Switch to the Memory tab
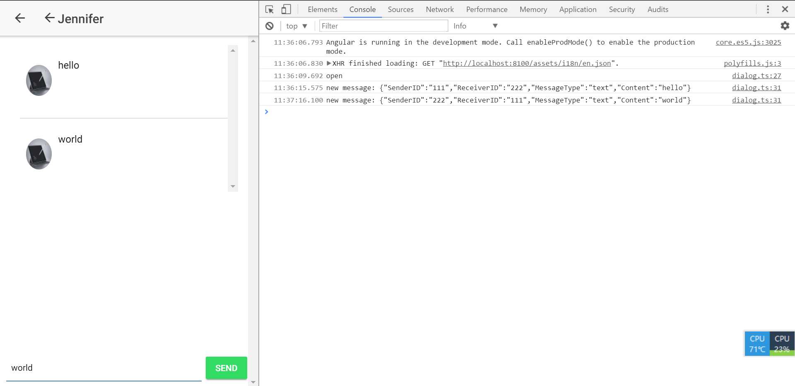The image size is (795, 386). 533,9
